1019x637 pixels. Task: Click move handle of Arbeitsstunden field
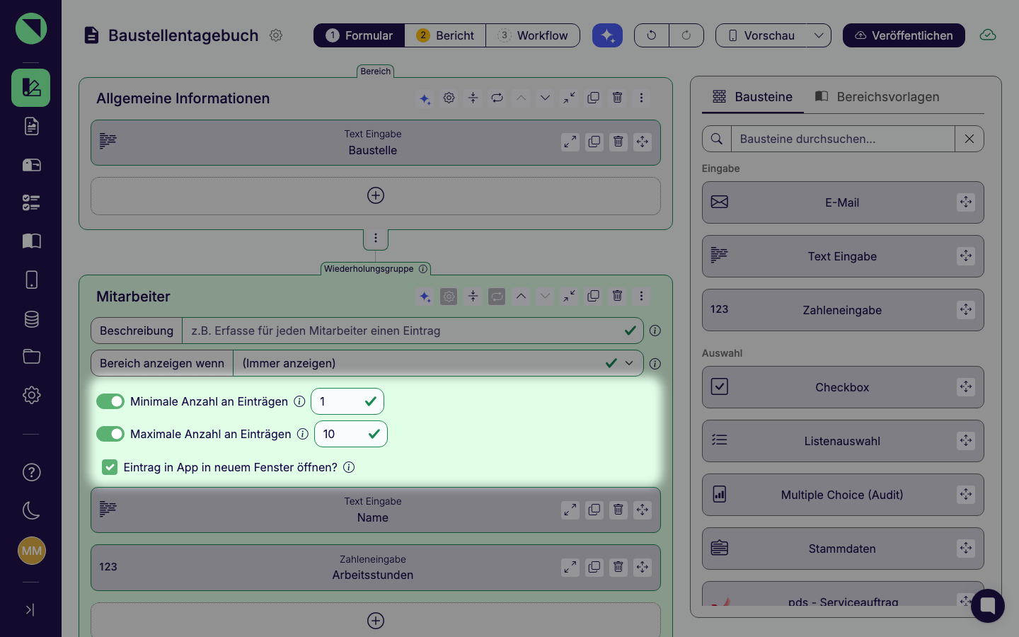click(643, 567)
